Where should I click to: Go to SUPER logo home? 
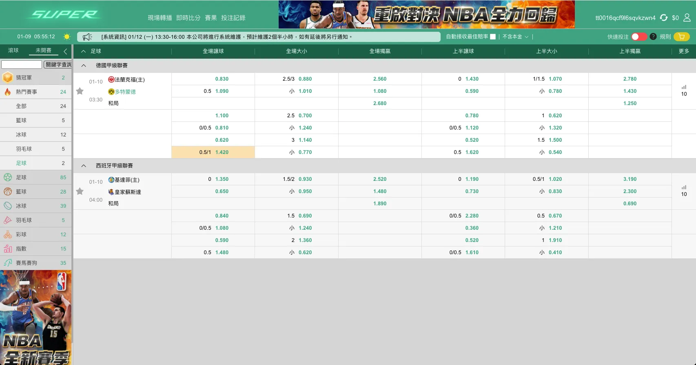pos(64,15)
